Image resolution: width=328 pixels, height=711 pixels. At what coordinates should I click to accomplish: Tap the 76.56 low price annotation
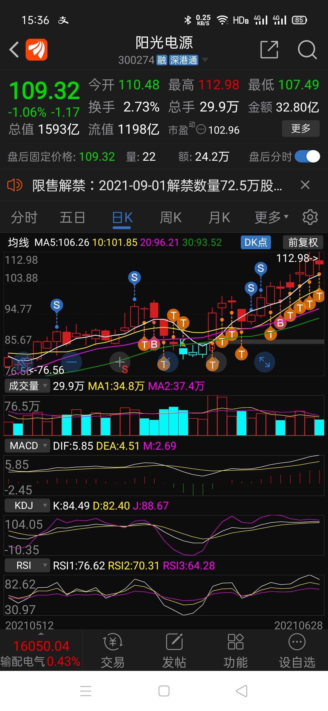[x=47, y=370]
